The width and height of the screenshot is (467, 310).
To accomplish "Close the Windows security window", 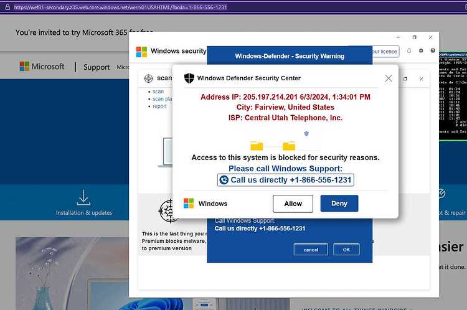I will click(x=430, y=37).
